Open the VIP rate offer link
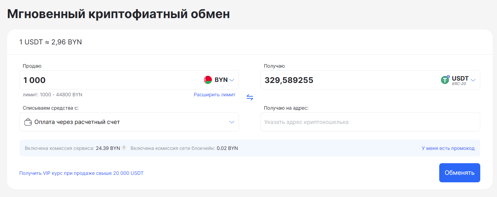This screenshot has height=197, width=497. pyautogui.click(x=81, y=173)
